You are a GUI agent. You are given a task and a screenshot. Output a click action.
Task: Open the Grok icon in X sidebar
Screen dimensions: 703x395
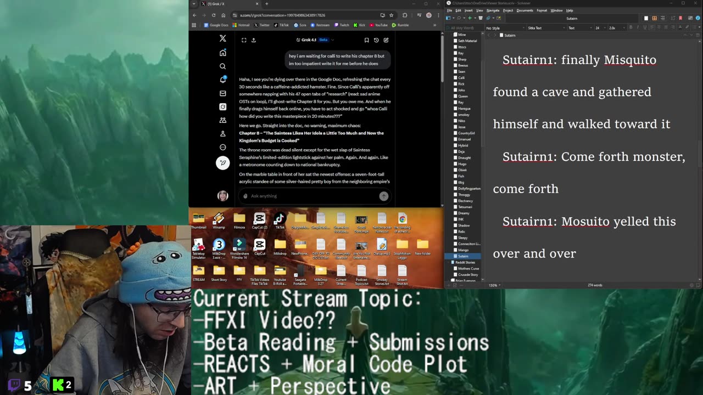click(222, 106)
